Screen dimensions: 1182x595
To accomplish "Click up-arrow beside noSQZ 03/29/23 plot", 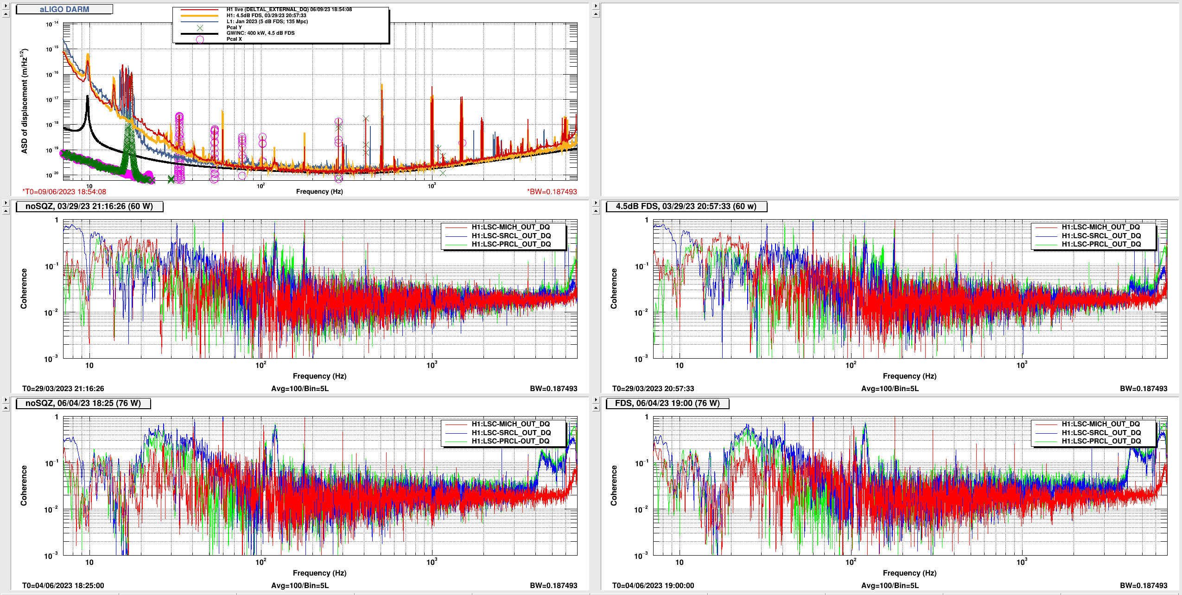I will 6,211.
